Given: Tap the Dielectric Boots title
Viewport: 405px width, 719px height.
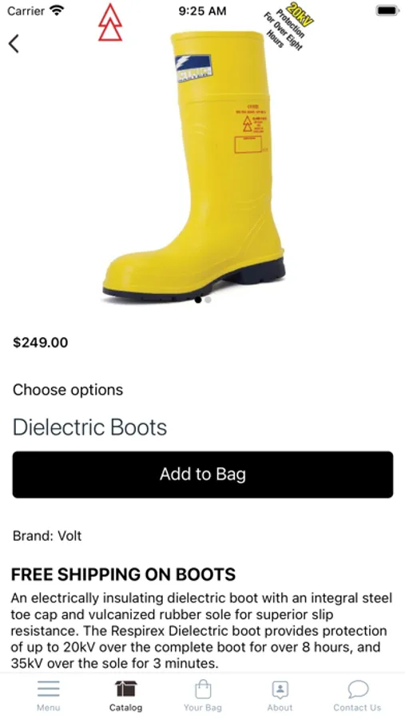Looking at the screenshot, I should coord(90,427).
